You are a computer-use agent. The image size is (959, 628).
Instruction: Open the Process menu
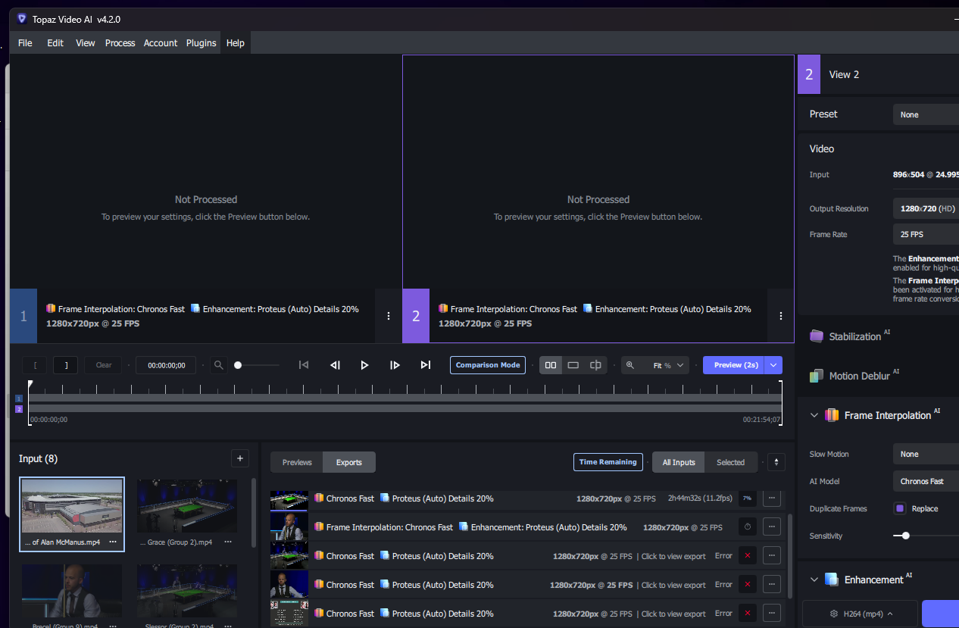point(120,42)
